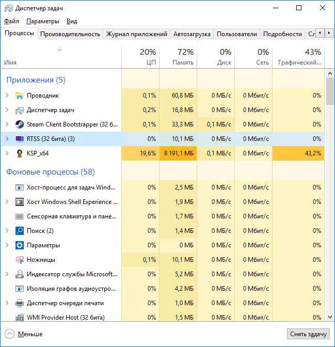Click the Диспетчер очереди печати printer icon
The image size is (335, 347).
pos(20,303)
